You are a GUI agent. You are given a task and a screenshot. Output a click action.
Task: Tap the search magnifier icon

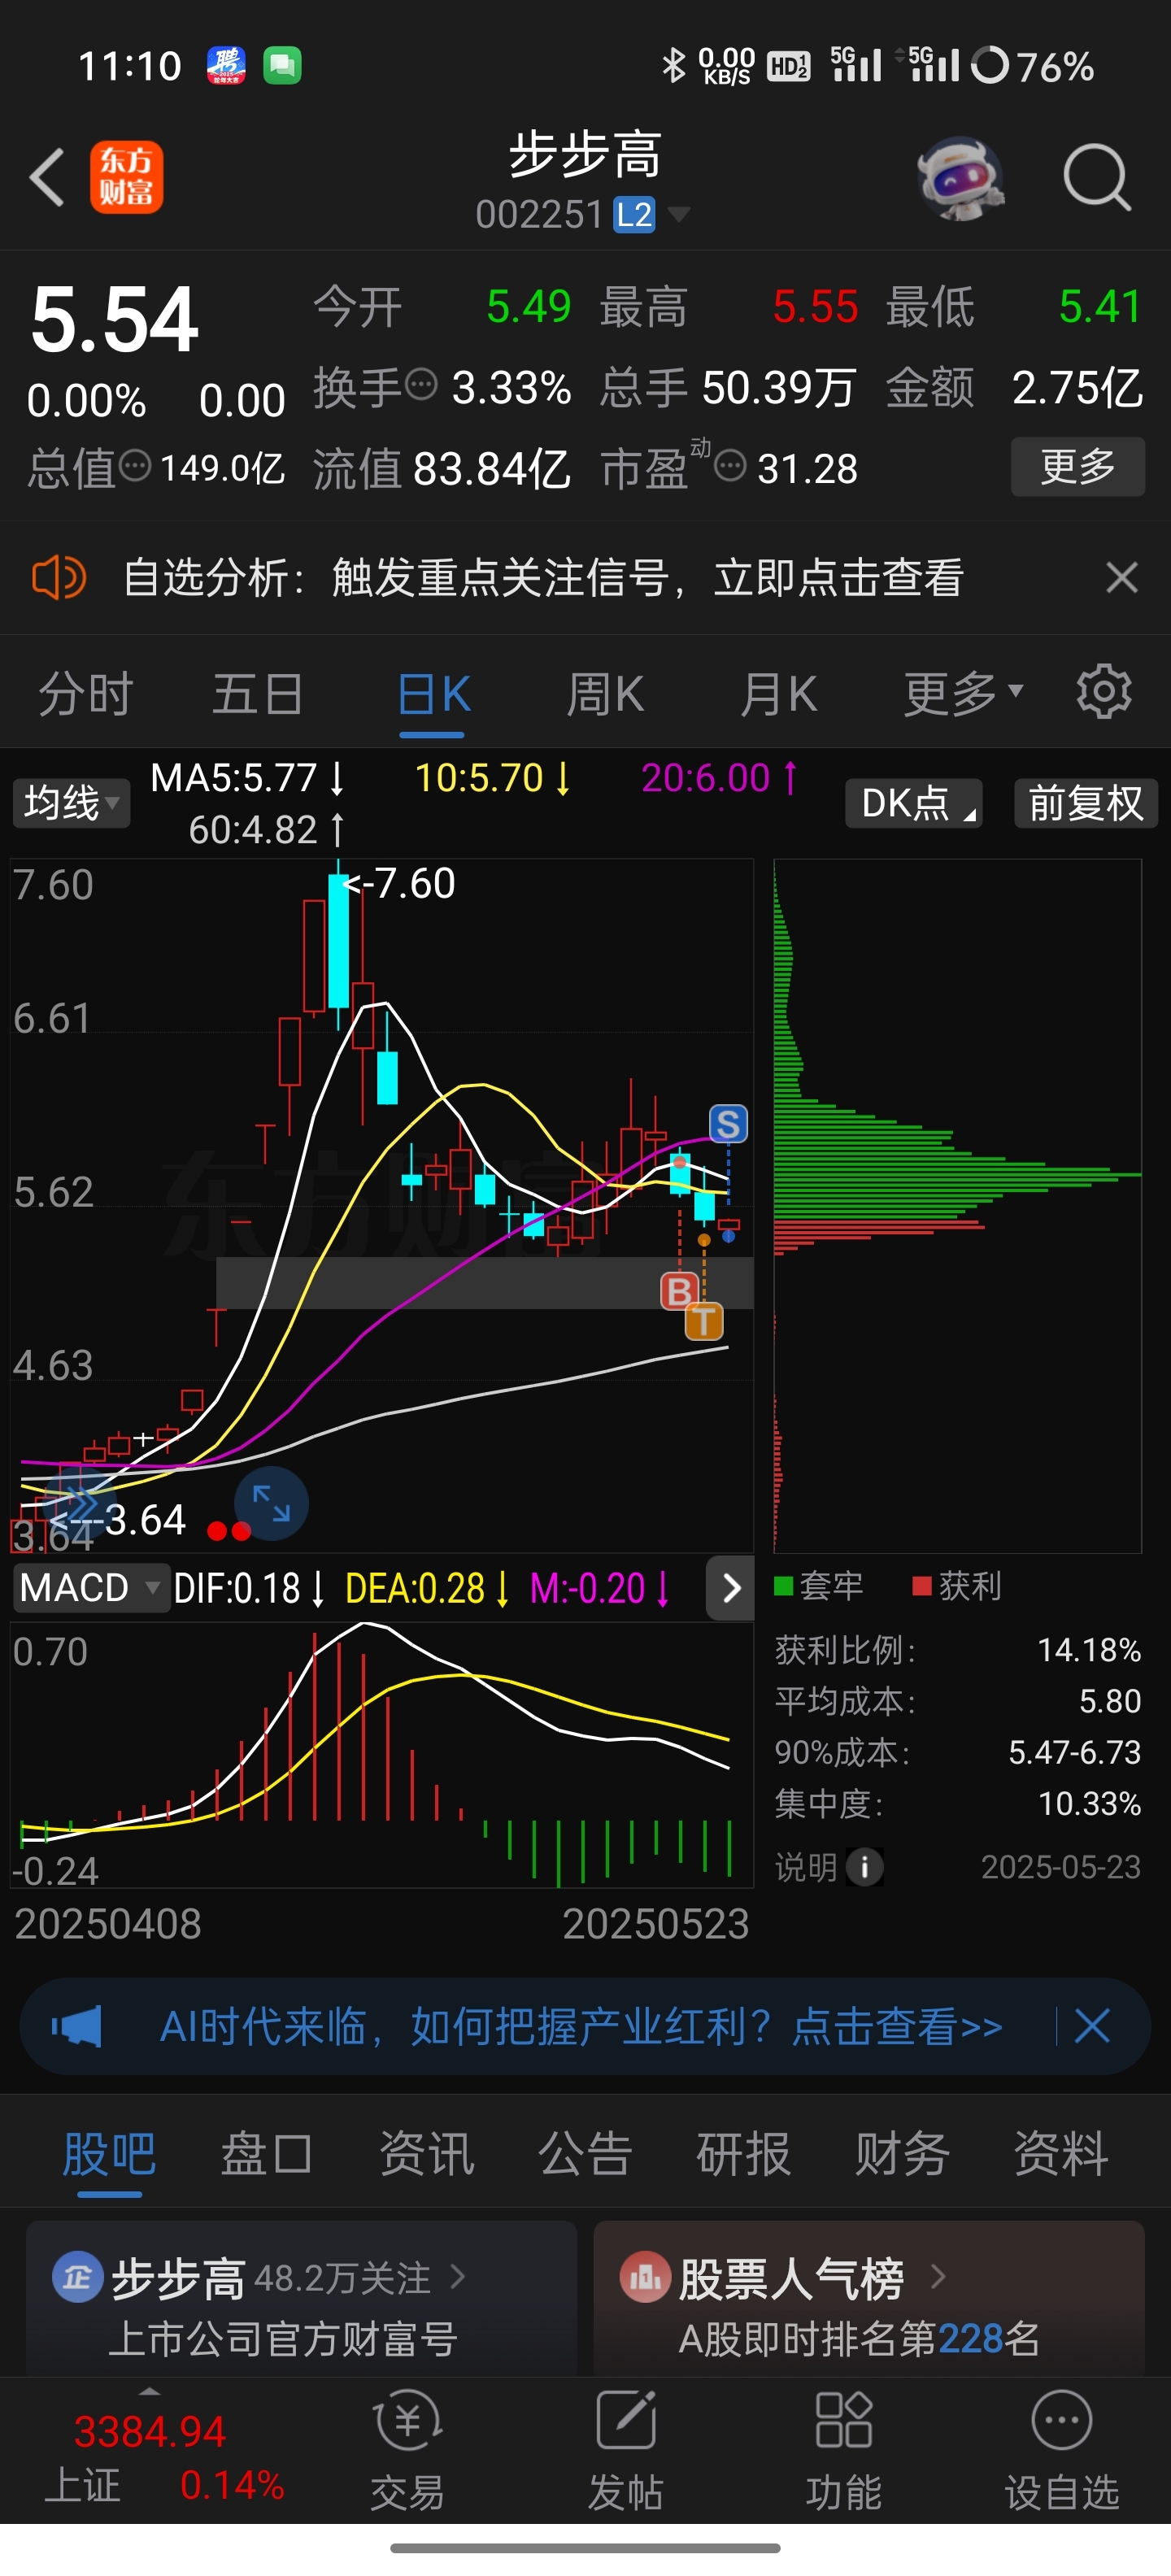[1097, 178]
